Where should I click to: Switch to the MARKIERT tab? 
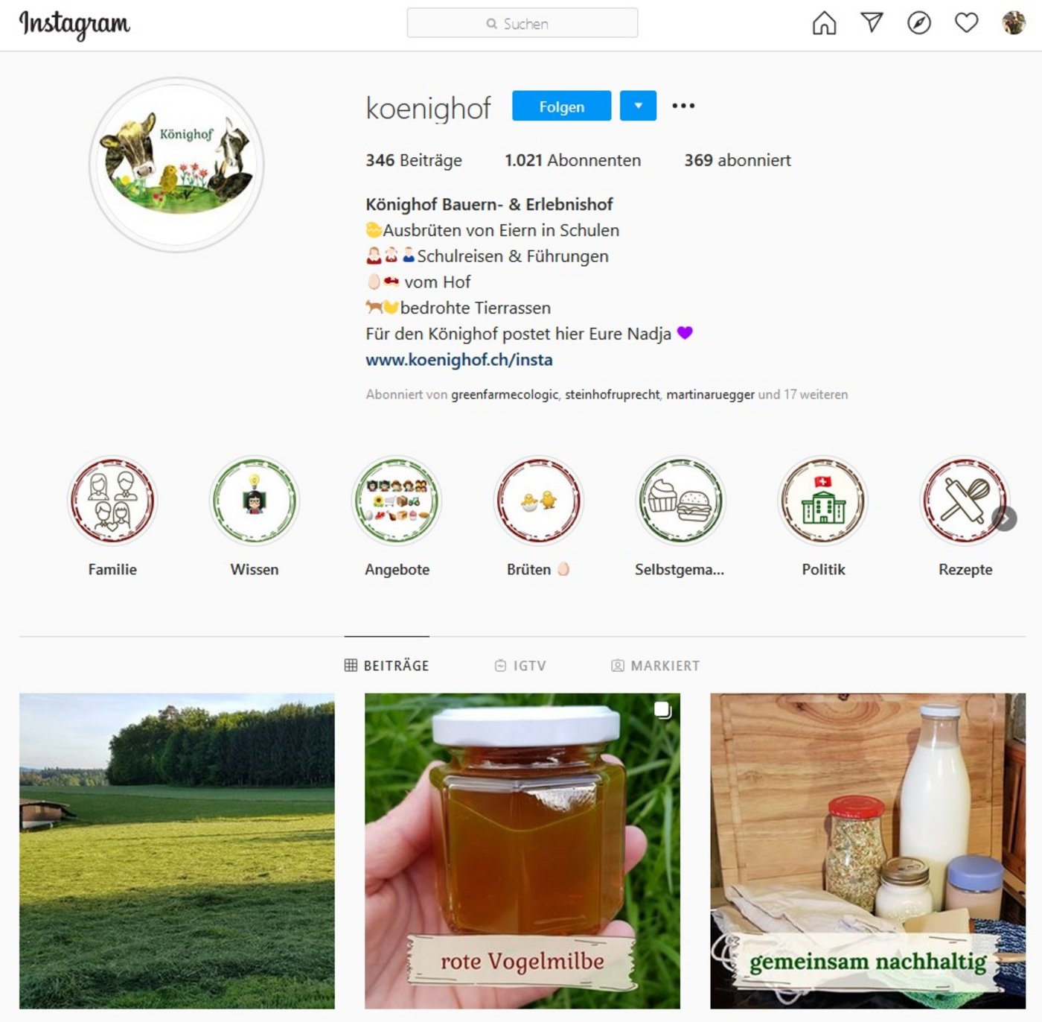[x=656, y=666]
